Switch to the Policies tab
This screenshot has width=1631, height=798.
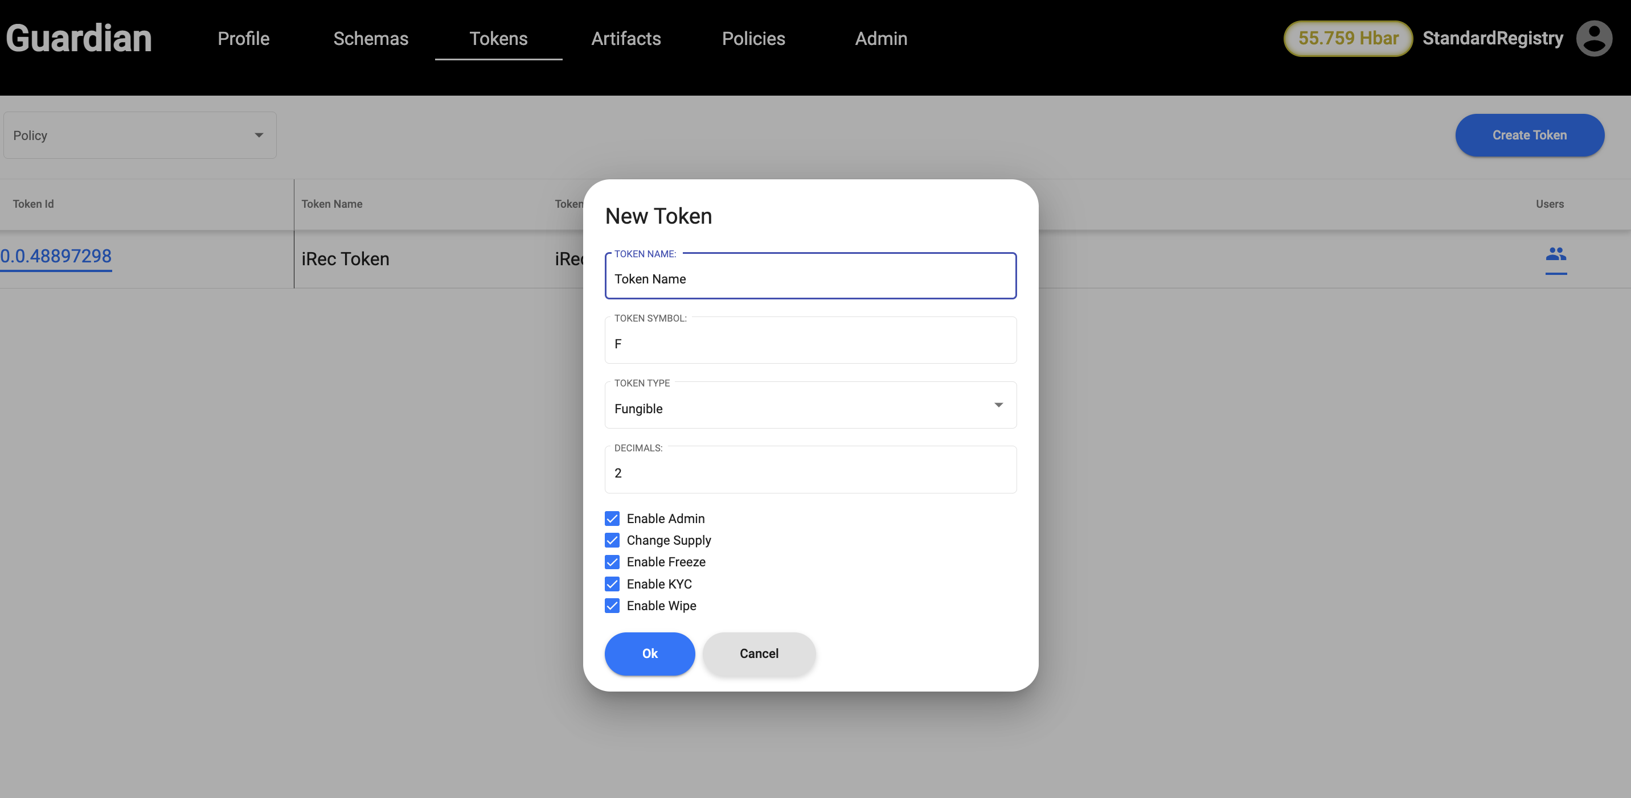pos(753,39)
